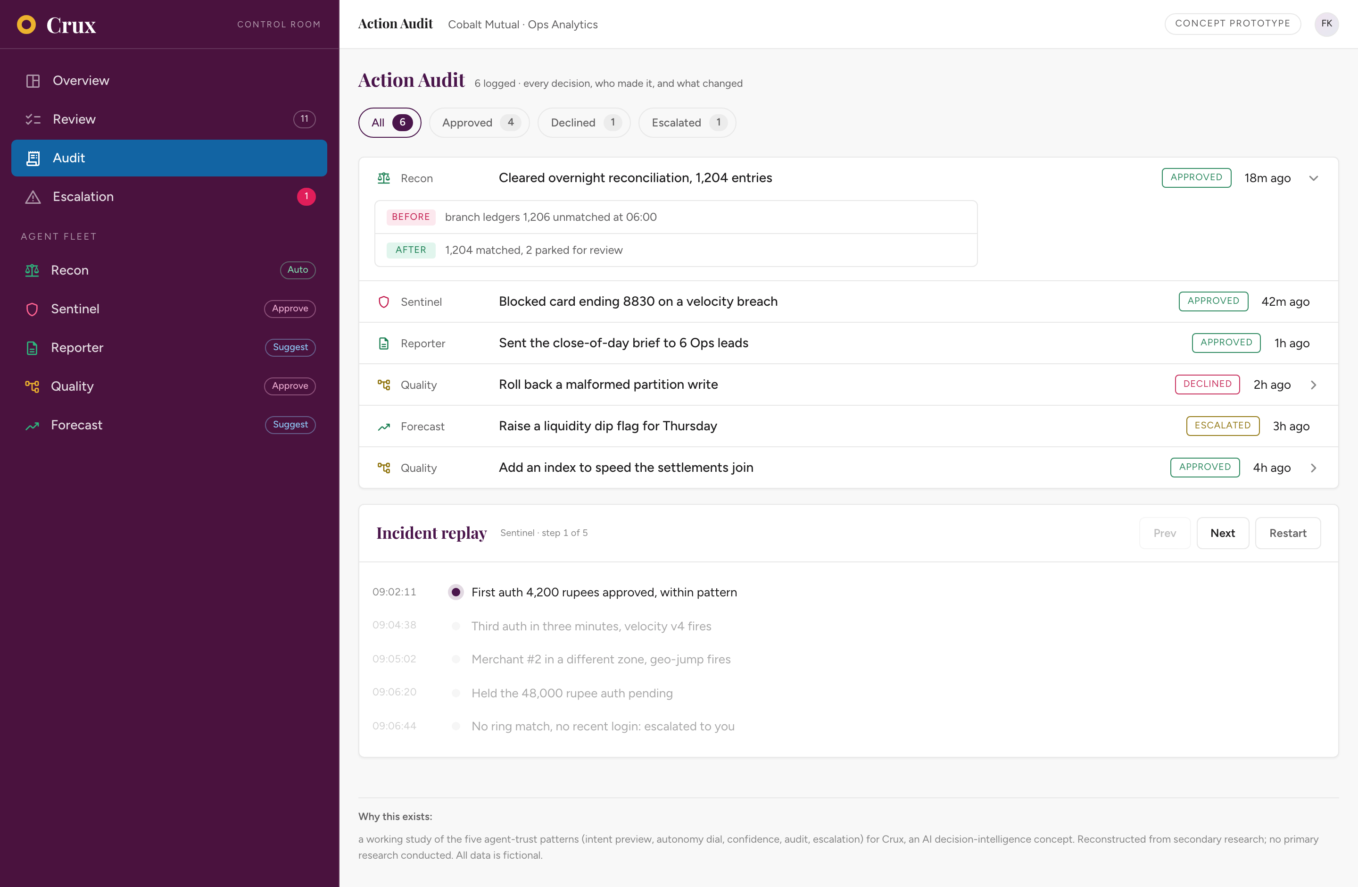This screenshot has width=1358, height=887.
Task: Click the 'Sentinel · step 1 of 5' label
Action: 544,533
